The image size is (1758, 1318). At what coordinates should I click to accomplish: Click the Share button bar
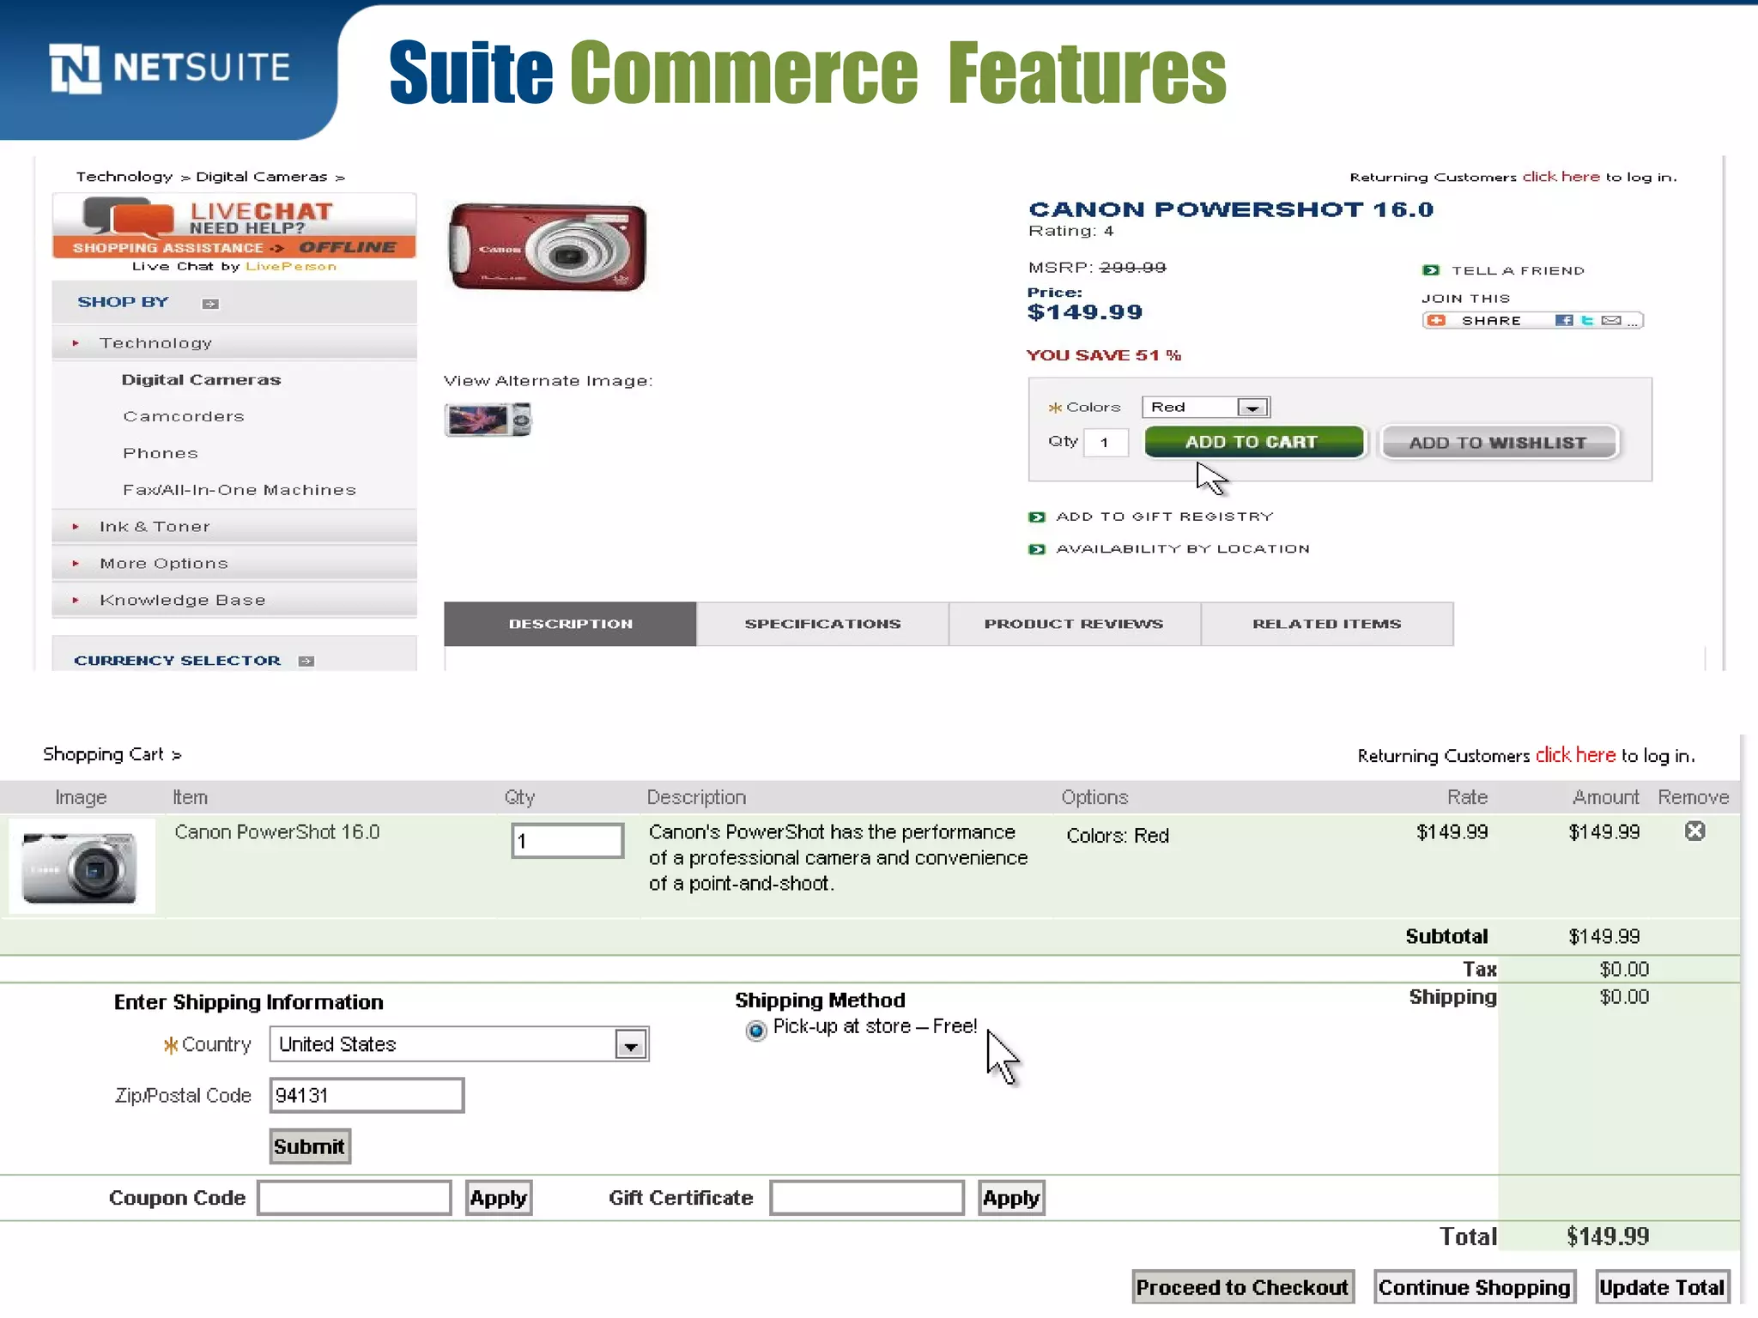(1532, 320)
